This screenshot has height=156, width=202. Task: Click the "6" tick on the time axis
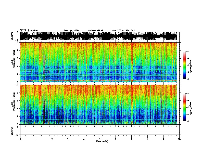(116, 139)
